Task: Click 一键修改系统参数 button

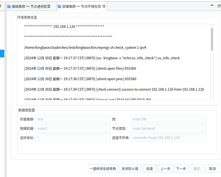Action: (x=103, y=169)
